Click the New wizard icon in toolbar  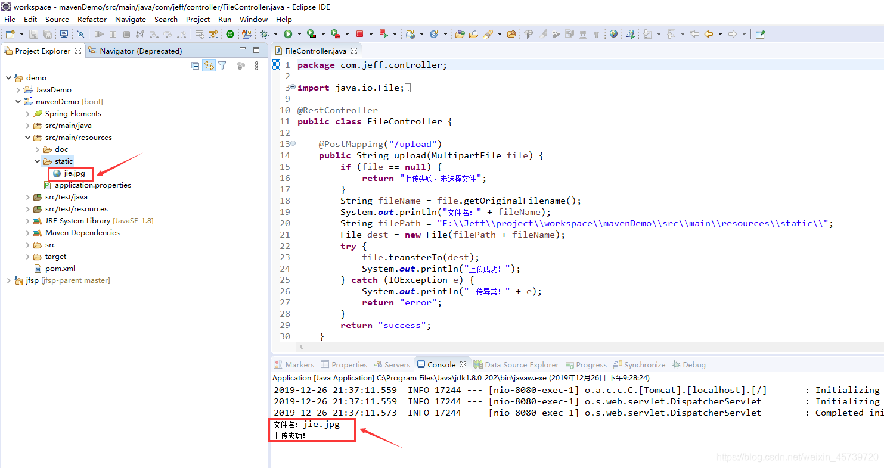(x=10, y=34)
